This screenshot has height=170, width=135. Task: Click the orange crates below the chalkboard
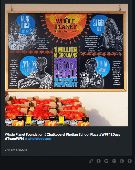(x=47, y=111)
